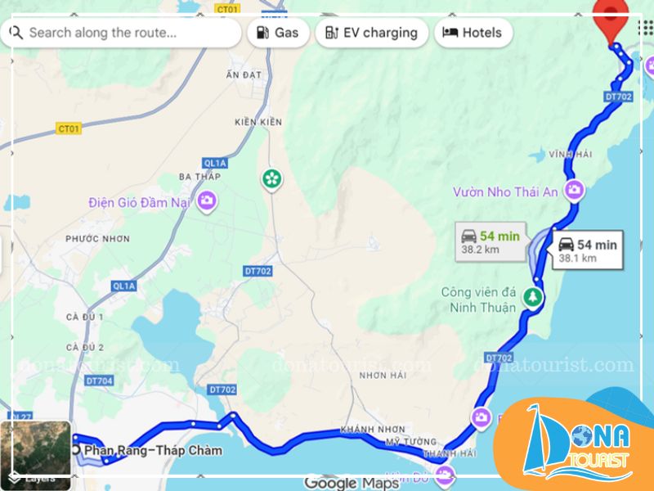The width and height of the screenshot is (654, 491).
Task: Click the QL1A highway badge near Ba Tháp
Action: tap(215, 163)
